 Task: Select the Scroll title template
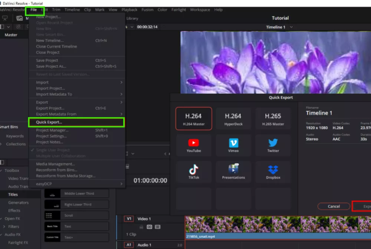77,215
